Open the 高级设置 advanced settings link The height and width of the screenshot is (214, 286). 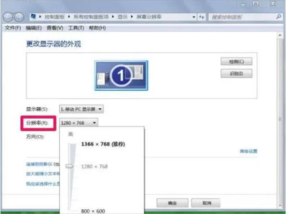coord(249,151)
